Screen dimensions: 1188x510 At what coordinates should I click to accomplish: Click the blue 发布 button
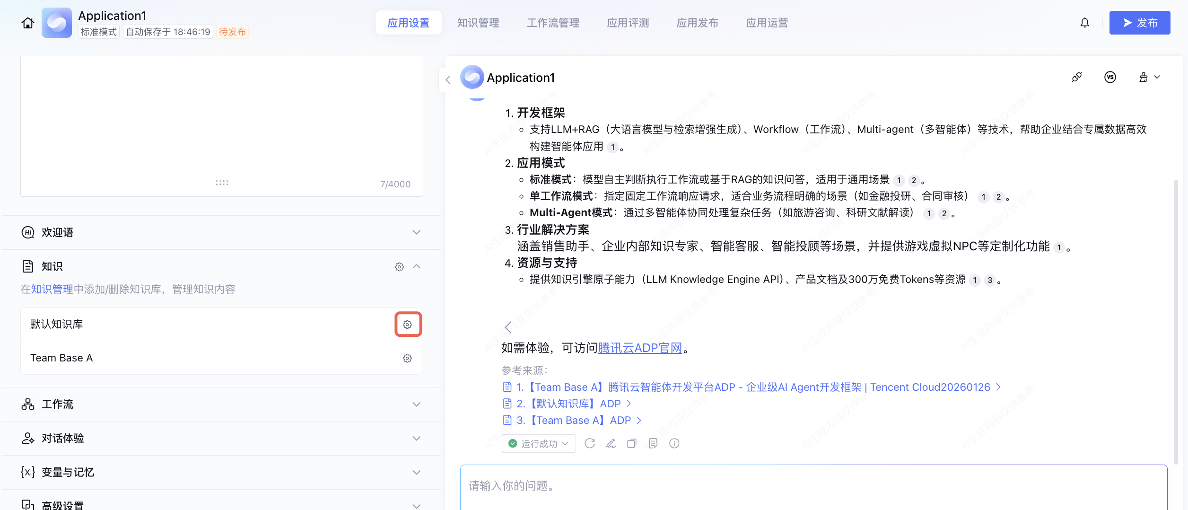point(1140,23)
